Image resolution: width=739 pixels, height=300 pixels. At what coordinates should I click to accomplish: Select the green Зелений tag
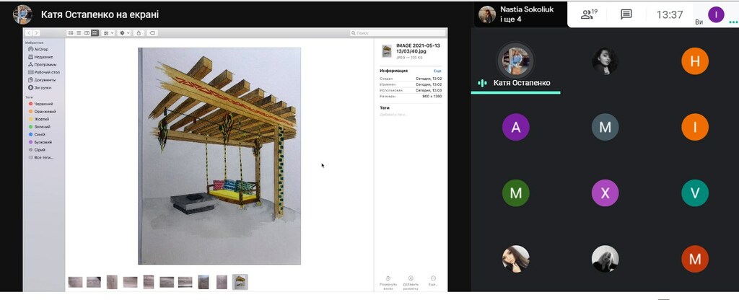click(39, 127)
